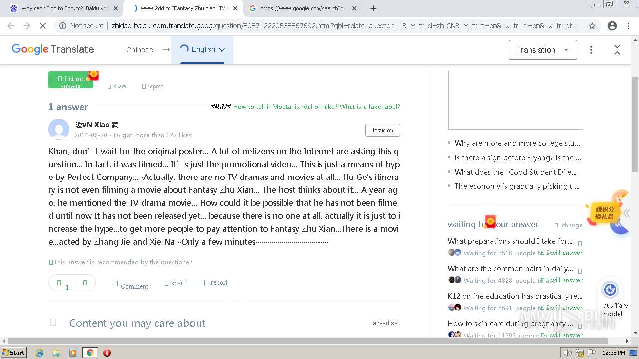Click change in waiting for your answer

tap(569, 225)
